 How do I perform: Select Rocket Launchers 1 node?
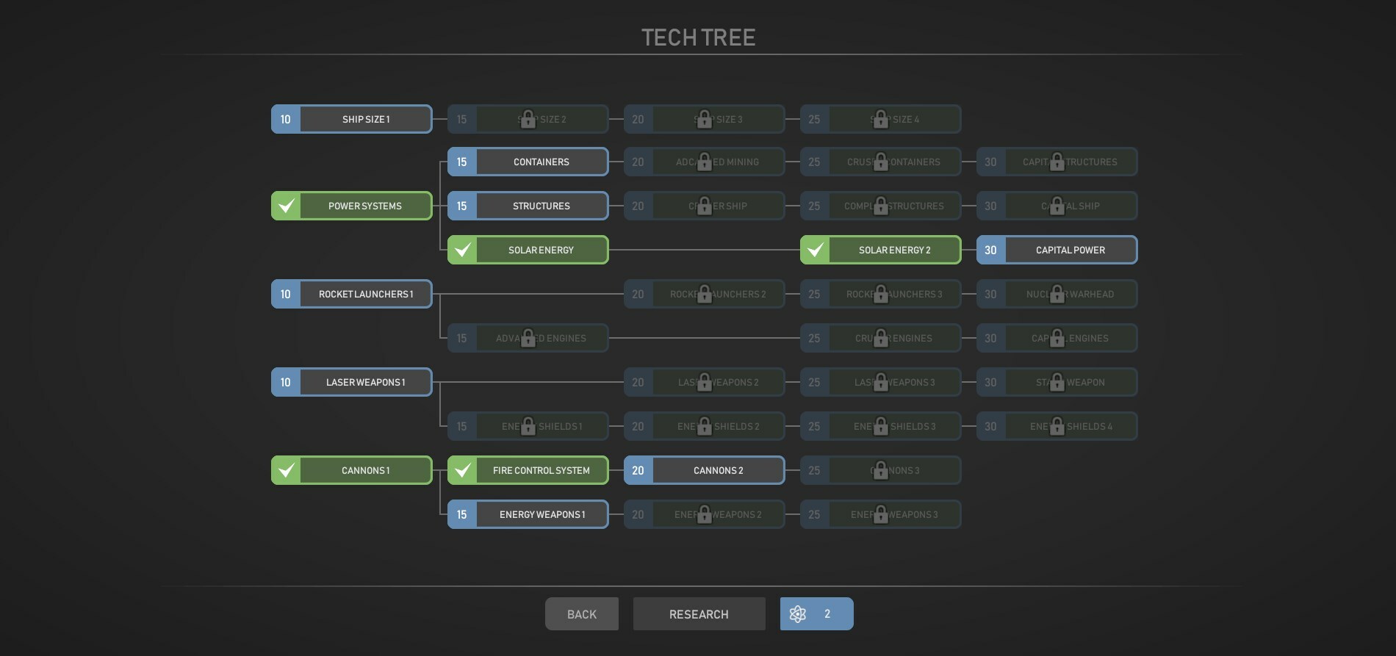366,294
